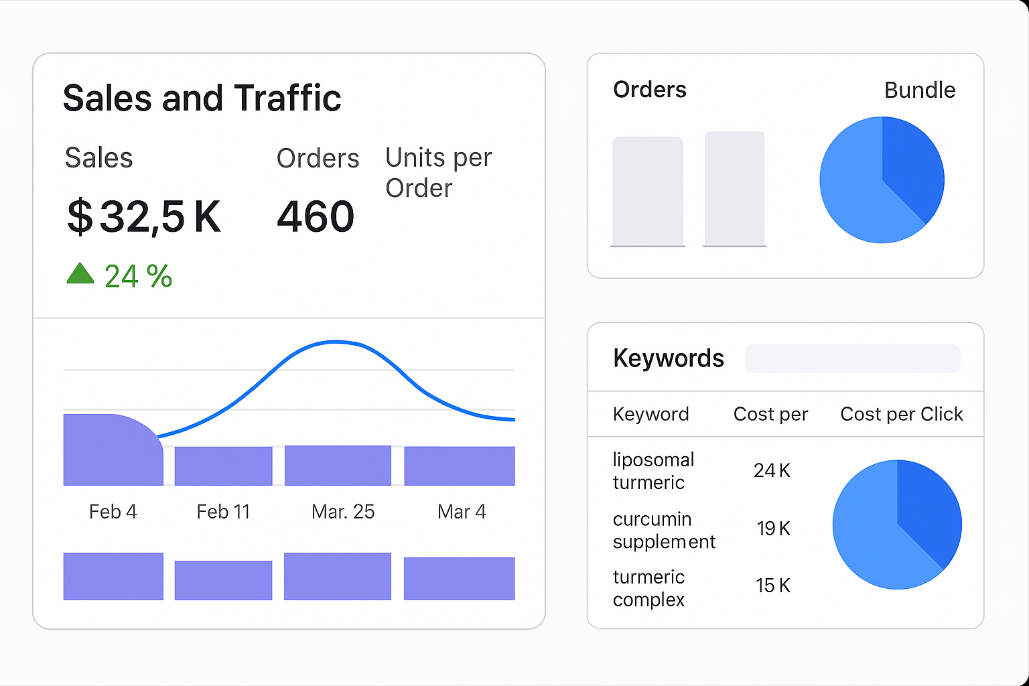1029x686 pixels.
Task: Click the rounded purple bar above Feb 4
Action: click(x=111, y=450)
